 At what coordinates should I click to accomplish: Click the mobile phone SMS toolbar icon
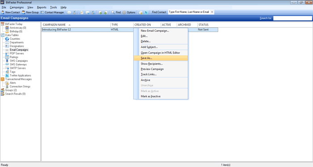[75, 13]
